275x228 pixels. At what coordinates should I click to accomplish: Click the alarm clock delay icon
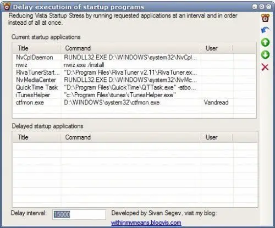[x=265, y=18]
